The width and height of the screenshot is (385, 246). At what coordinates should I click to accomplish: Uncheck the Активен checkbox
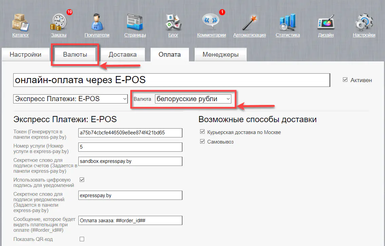pyautogui.click(x=345, y=80)
